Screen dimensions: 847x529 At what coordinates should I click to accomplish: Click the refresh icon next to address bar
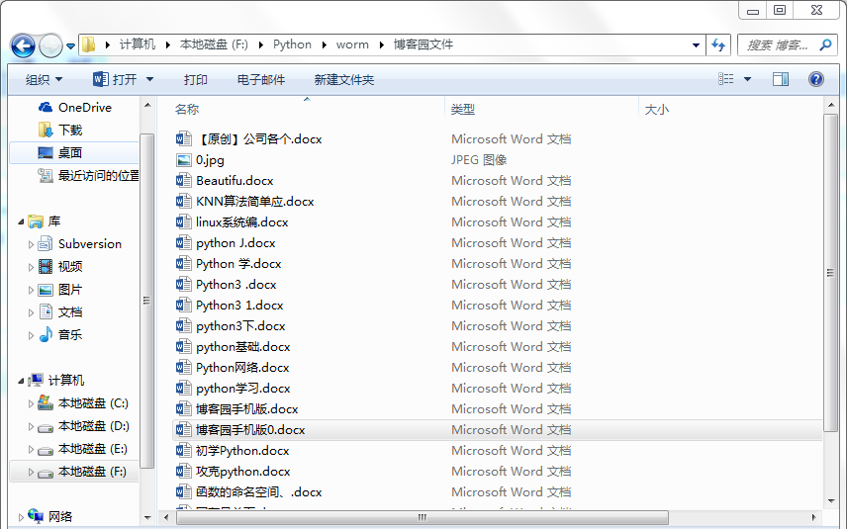tap(718, 44)
